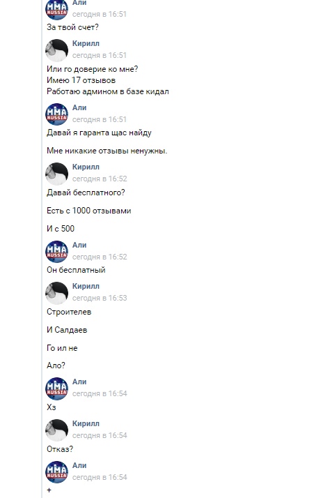Open Кирилл's name above 'Отказ?'
The image size is (321, 498).
pos(86,423)
